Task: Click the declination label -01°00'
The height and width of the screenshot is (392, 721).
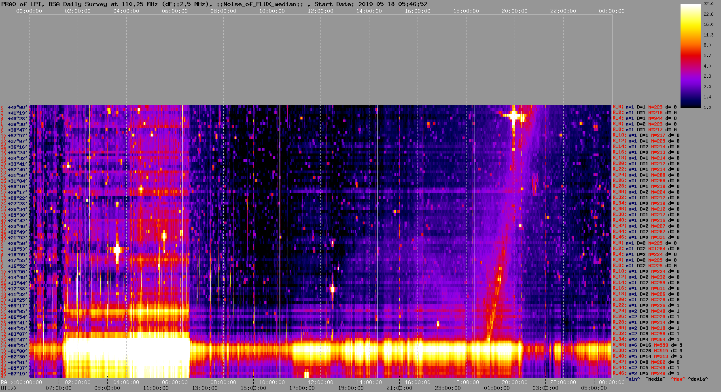Action: (17, 351)
